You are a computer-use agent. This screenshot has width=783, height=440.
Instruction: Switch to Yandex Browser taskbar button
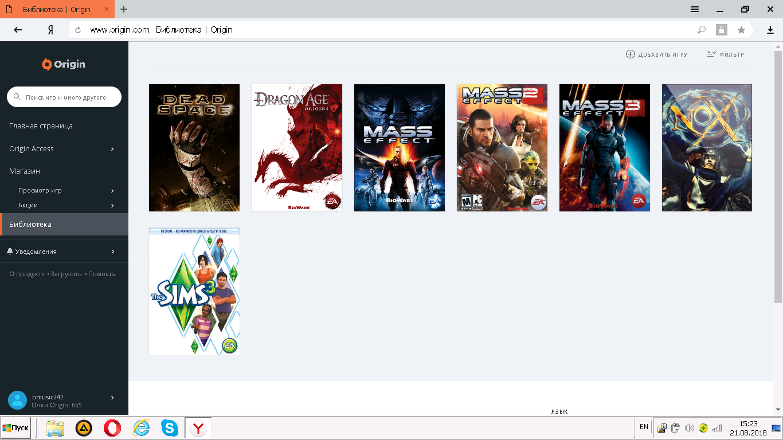(198, 428)
